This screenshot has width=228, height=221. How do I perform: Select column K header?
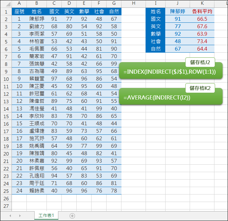202,3
